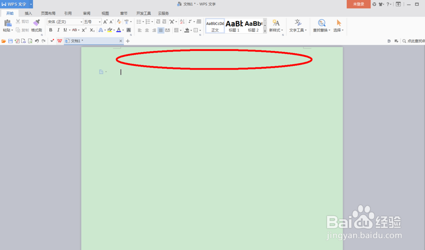Image resolution: width=425 pixels, height=250 pixels.
Task: Apply blue font color A
Action: tap(119, 30)
